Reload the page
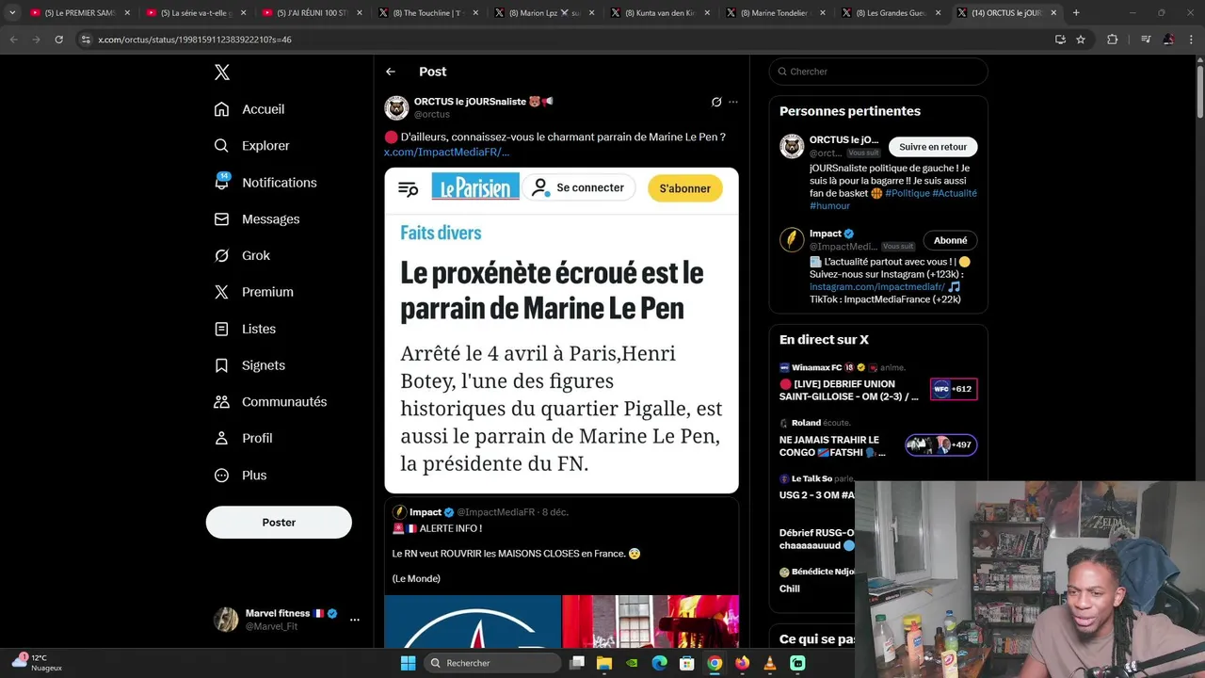This screenshot has width=1205, height=678. click(58, 40)
